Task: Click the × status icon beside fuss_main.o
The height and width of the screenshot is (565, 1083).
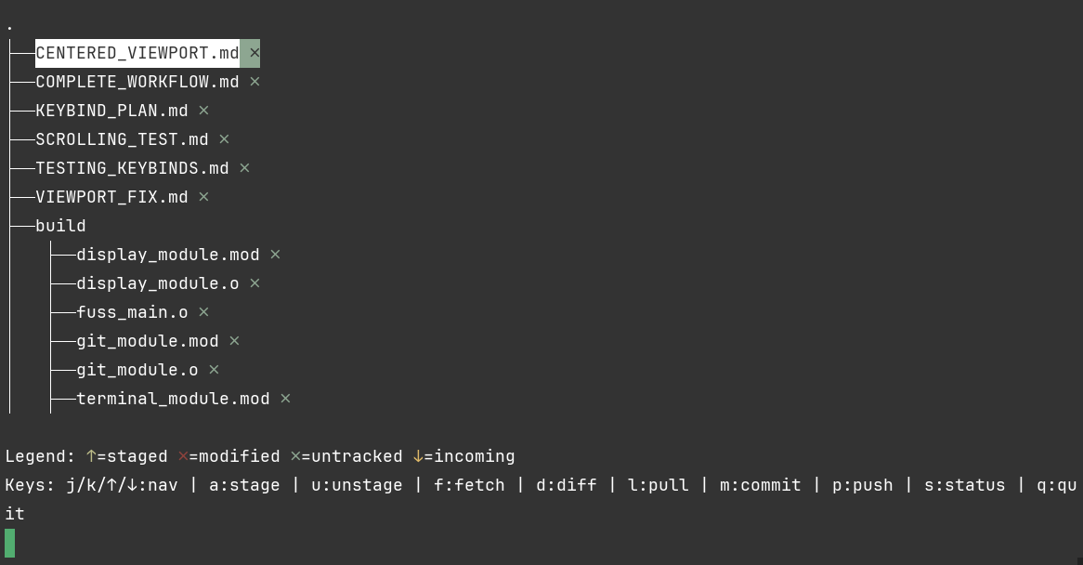Action: pos(203,312)
